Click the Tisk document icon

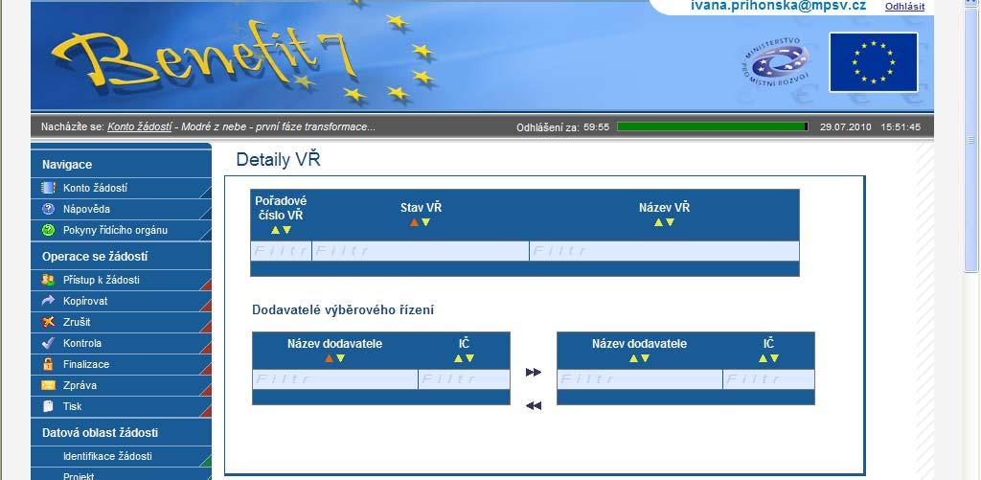[48, 406]
